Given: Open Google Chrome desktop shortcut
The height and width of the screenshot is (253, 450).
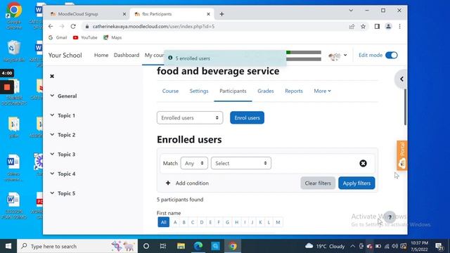Looking at the screenshot, I should click(14, 15).
